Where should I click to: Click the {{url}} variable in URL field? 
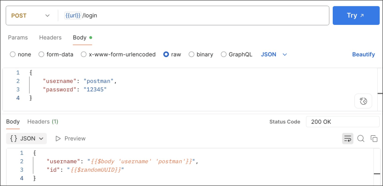tap(73, 16)
